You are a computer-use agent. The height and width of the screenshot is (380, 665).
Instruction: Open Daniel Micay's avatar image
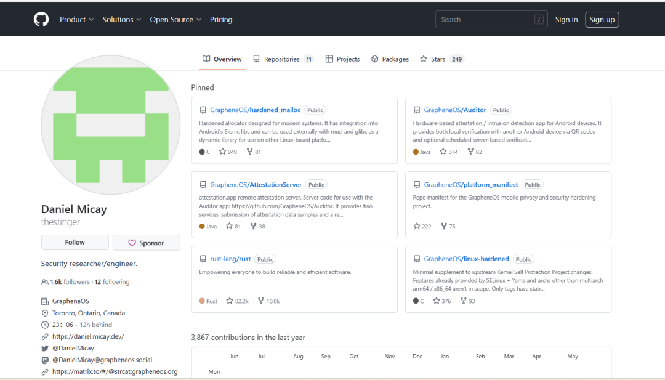click(111, 125)
